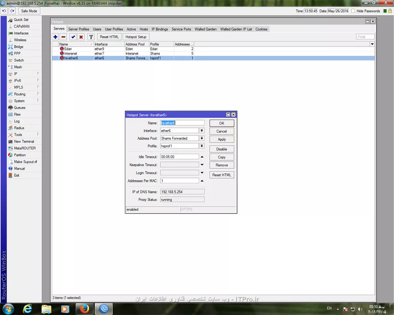Expand the MPLS submenu

(x=24, y=87)
